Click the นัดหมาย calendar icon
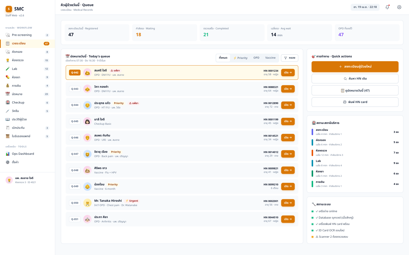 click(x=8, y=94)
